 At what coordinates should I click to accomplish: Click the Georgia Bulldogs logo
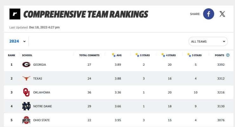click(26, 64)
